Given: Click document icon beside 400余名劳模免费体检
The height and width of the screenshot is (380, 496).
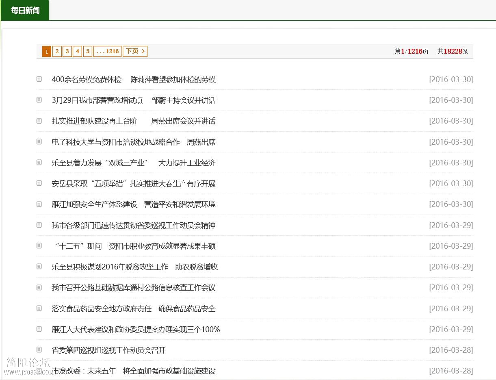Looking at the screenshot, I should tap(39, 79).
